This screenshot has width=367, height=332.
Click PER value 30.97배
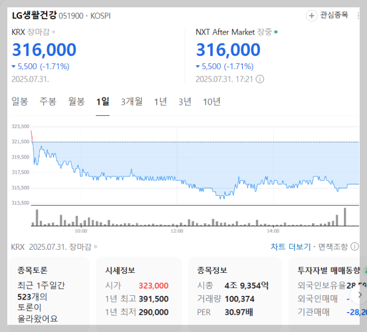click(239, 312)
